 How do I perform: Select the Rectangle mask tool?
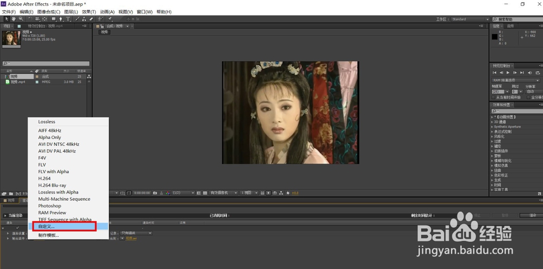click(x=54, y=19)
